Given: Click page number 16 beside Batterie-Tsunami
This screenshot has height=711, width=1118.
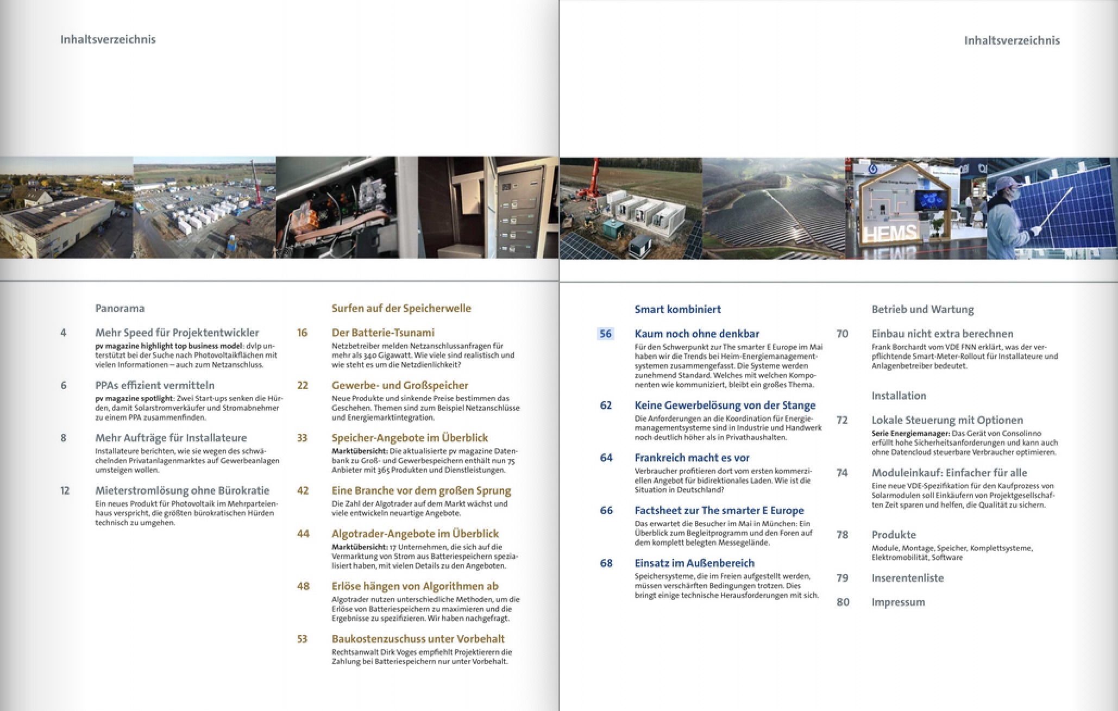Looking at the screenshot, I should 302,333.
